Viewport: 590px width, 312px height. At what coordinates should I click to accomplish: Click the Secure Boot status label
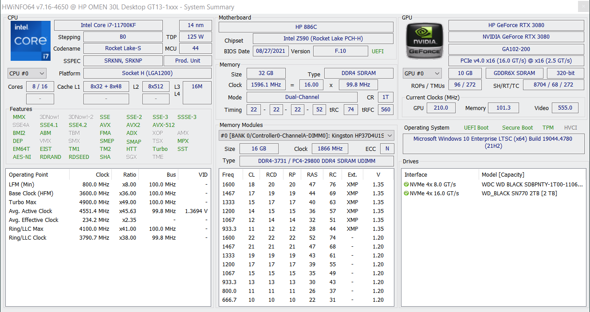click(517, 127)
